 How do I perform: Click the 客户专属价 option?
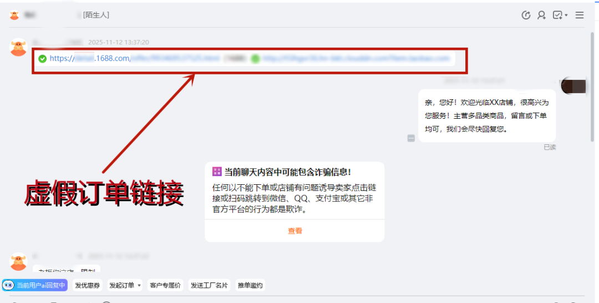coord(165,285)
